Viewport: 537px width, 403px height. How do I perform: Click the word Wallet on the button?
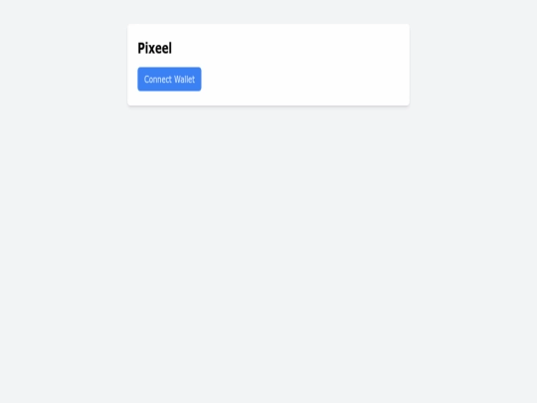coord(184,80)
